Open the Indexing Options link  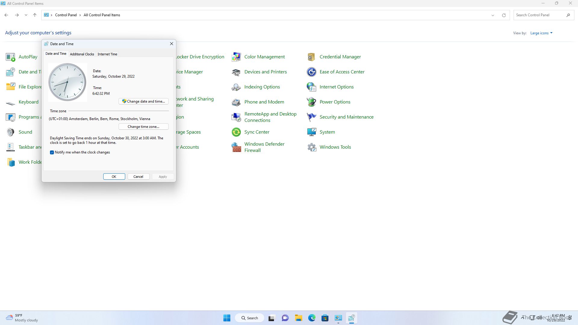(262, 87)
